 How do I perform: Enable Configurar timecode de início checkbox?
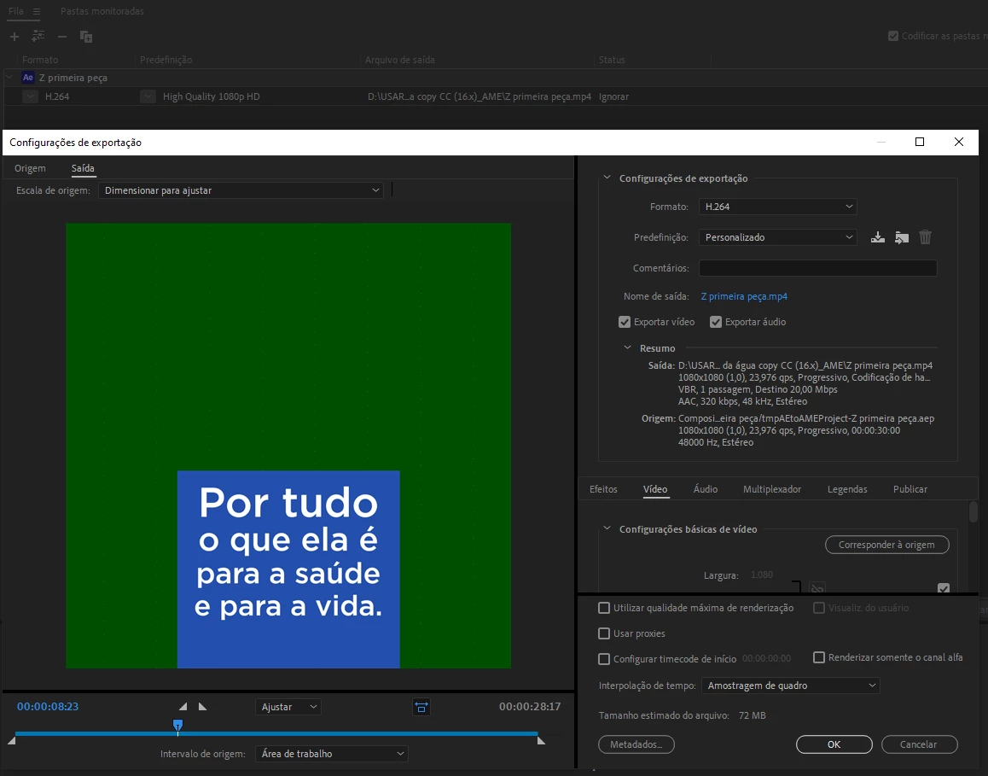coord(604,659)
